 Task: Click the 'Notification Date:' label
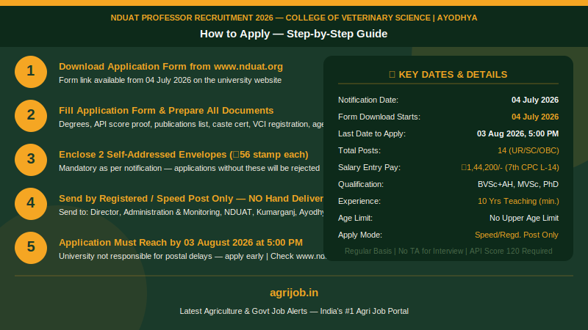pyautogui.click(x=368, y=100)
